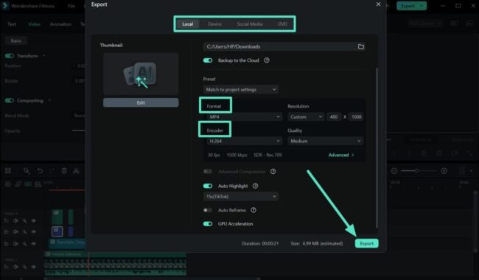Close the Export dialog with X
This screenshot has height=280, width=479.
(x=378, y=4)
